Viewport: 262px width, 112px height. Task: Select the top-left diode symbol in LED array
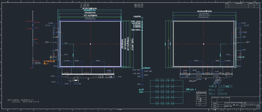coord(157,80)
